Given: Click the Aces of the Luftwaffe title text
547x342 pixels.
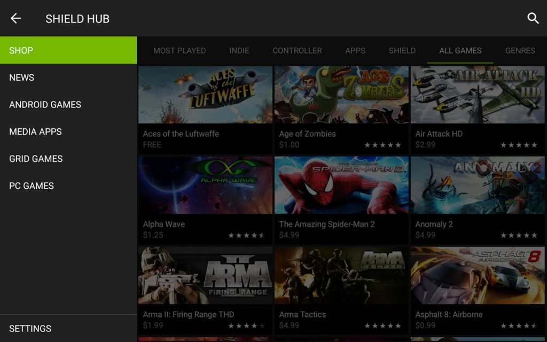Looking at the screenshot, I should tap(181, 134).
